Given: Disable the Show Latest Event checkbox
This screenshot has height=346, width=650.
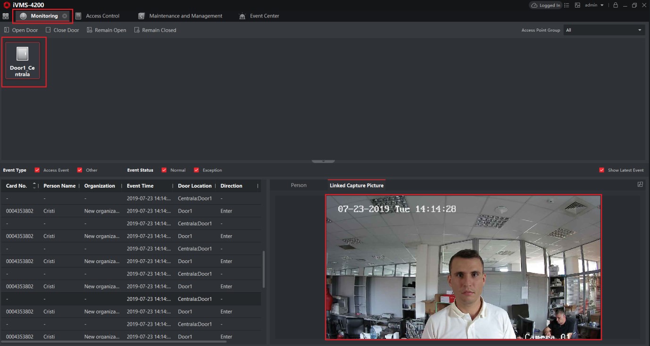Looking at the screenshot, I should coord(601,170).
